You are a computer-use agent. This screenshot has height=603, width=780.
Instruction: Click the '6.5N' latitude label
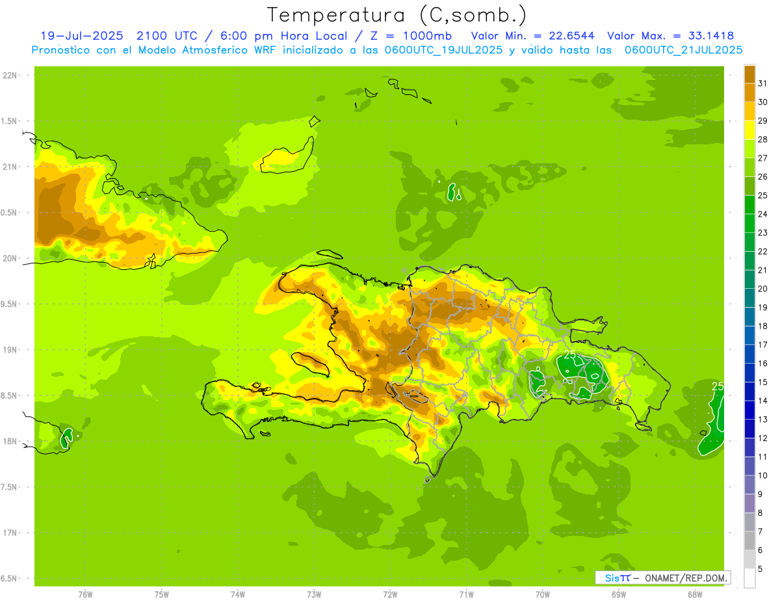coord(10,578)
